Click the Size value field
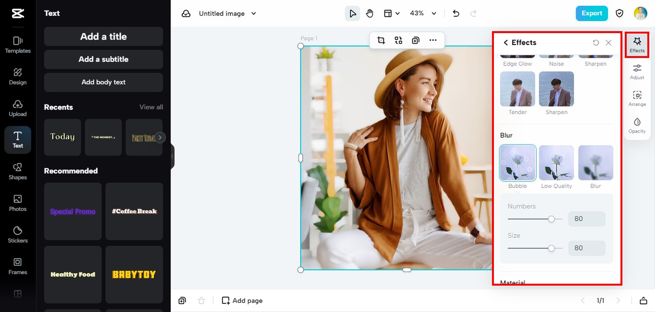Image resolution: width=655 pixels, height=312 pixels. (x=586, y=248)
